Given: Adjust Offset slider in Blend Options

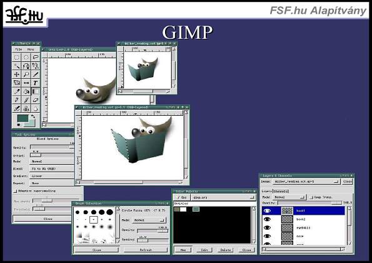Looking at the screenshot, I should (x=52, y=155).
